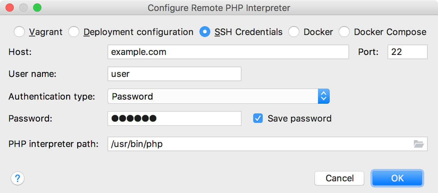Click the green zoom window button
The image size is (438, 193).
pyautogui.click(x=37, y=8)
